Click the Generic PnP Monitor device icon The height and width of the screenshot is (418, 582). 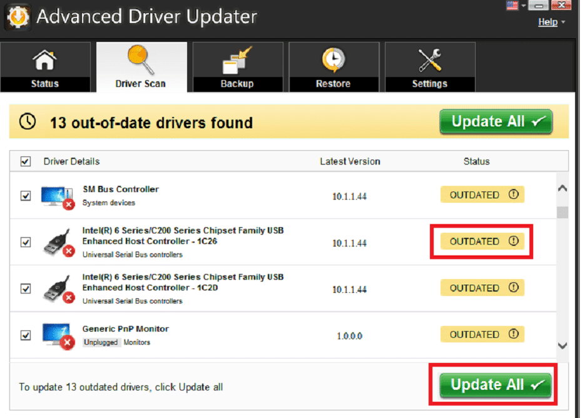point(58,336)
